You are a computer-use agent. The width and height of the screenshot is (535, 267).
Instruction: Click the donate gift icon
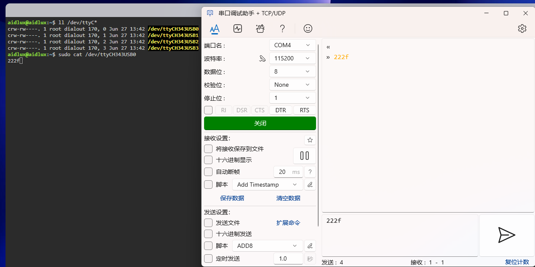click(x=260, y=28)
